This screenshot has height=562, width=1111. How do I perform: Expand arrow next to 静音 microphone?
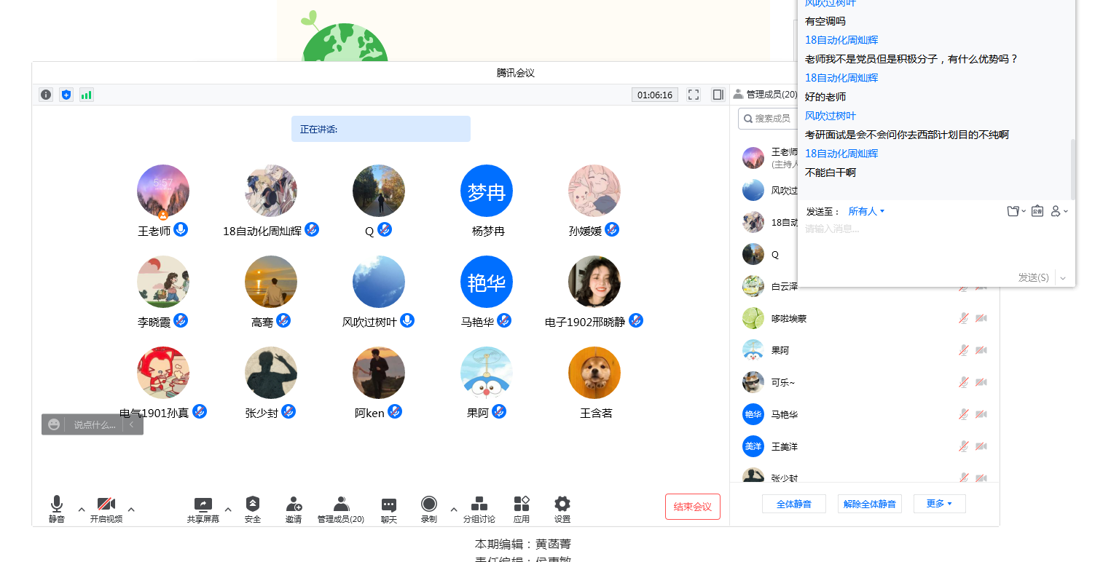[x=82, y=509]
